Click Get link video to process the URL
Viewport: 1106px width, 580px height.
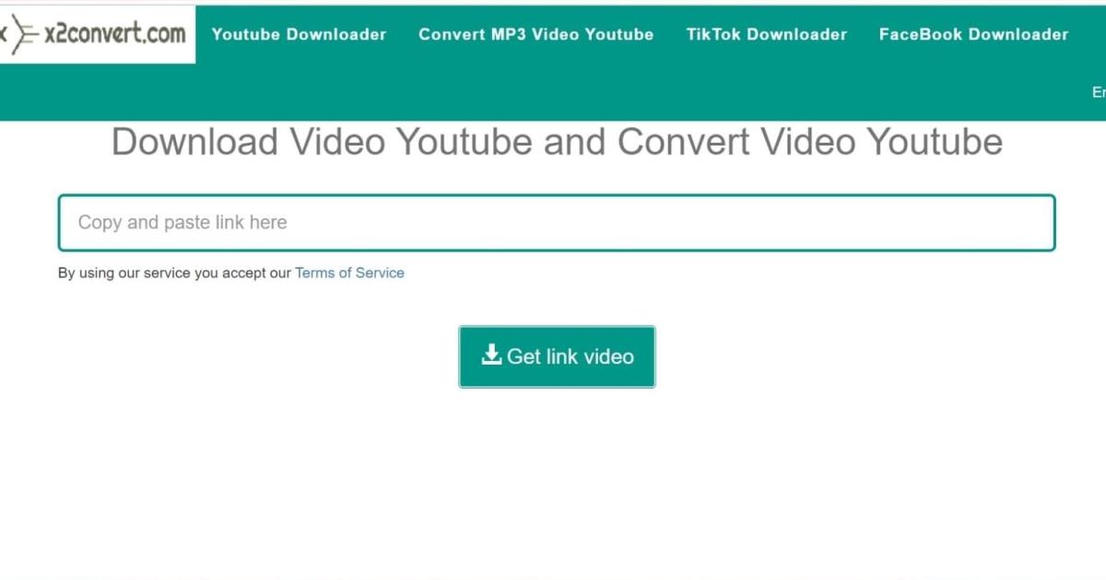[557, 355]
